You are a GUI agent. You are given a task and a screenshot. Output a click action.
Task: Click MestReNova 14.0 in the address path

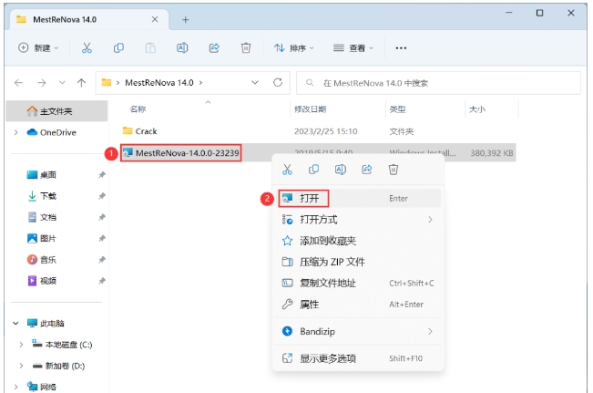click(x=159, y=83)
